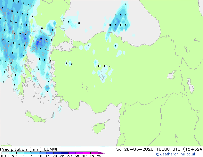This screenshot has height=157, width=203.
Task: Click the 40–45 mm magenta legend swatch
Action: pyautogui.click(x=87, y=153)
